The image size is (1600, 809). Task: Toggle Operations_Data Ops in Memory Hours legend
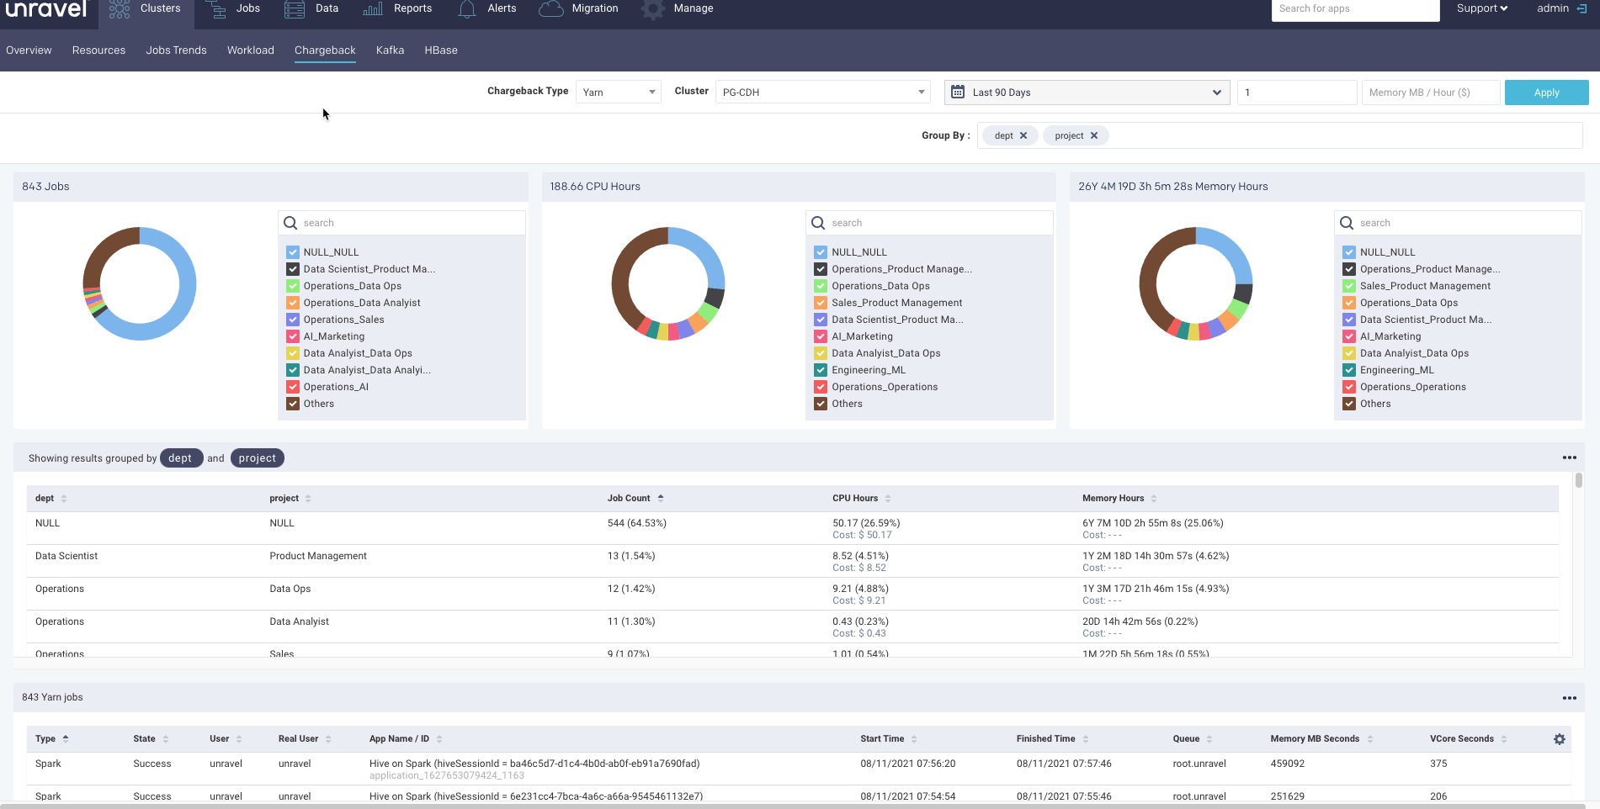[x=1349, y=303]
